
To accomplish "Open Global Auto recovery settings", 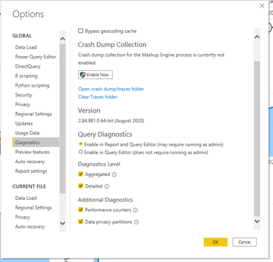I will point(30,162).
